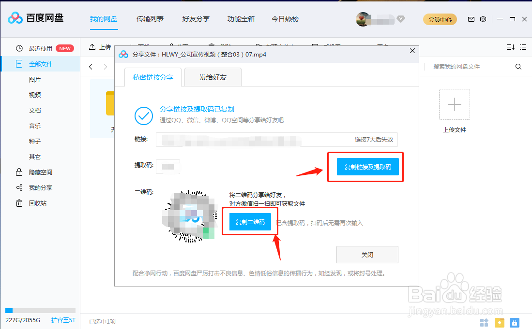Click 复制二维码 button
The height and width of the screenshot is (329, 532).
click(x=250, y=222)
